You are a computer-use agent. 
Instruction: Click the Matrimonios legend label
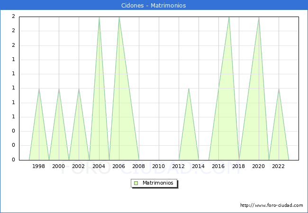(158, 183)
